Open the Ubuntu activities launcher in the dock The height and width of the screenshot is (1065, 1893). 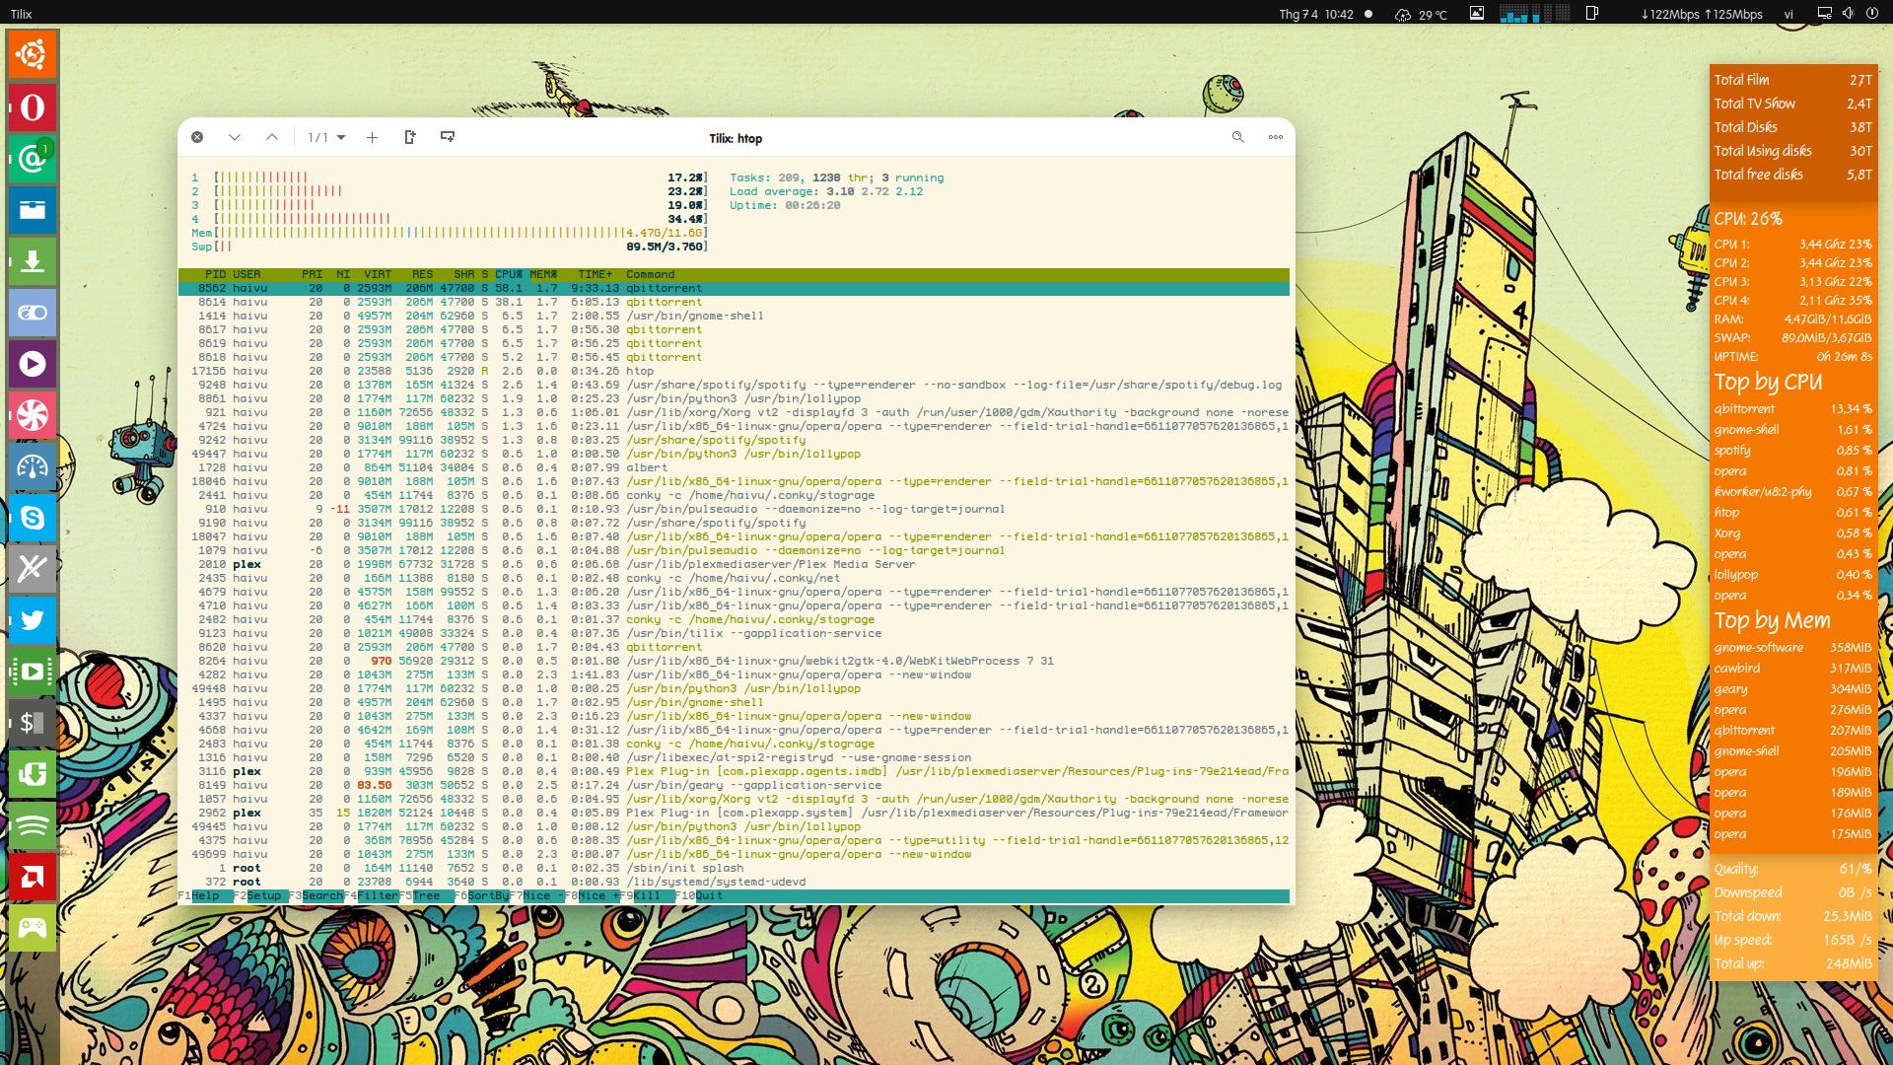tap(33, 55)
